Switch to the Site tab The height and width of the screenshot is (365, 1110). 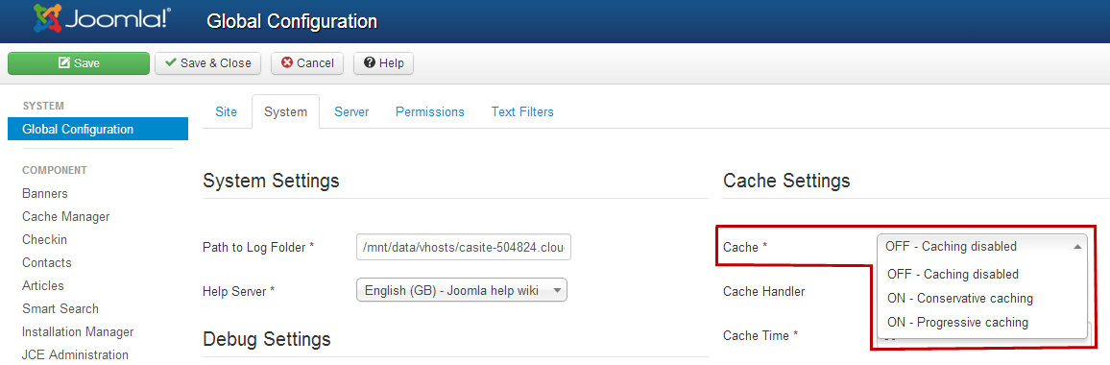tap(226, 112)
